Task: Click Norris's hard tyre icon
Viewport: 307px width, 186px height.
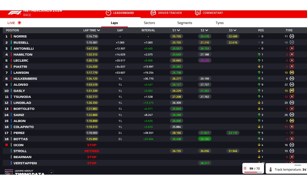Action: [x=292, y=36]
